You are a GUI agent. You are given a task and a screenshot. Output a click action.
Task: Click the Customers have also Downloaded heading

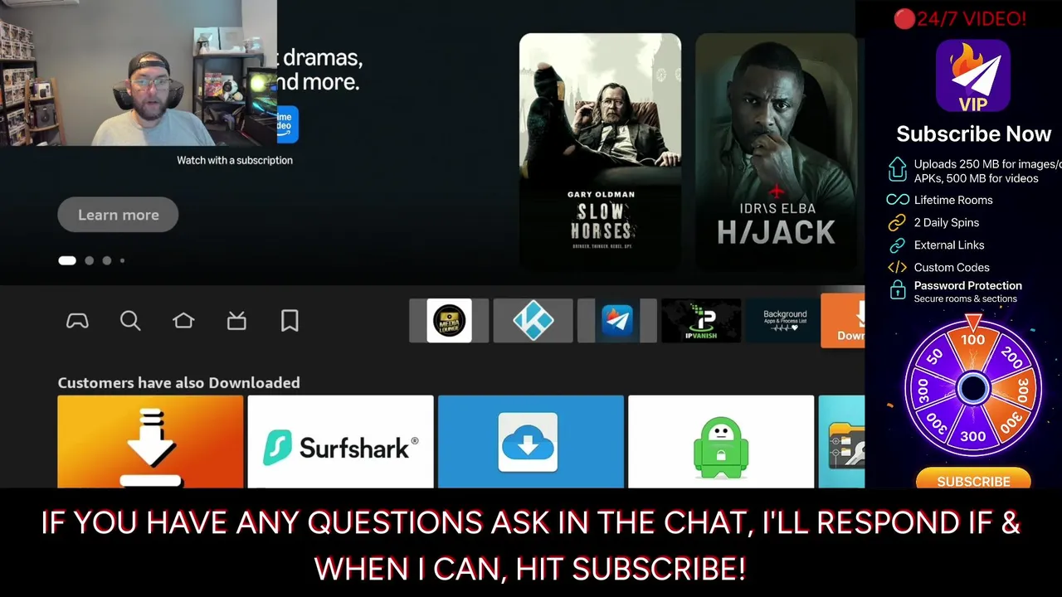(178, 382)
